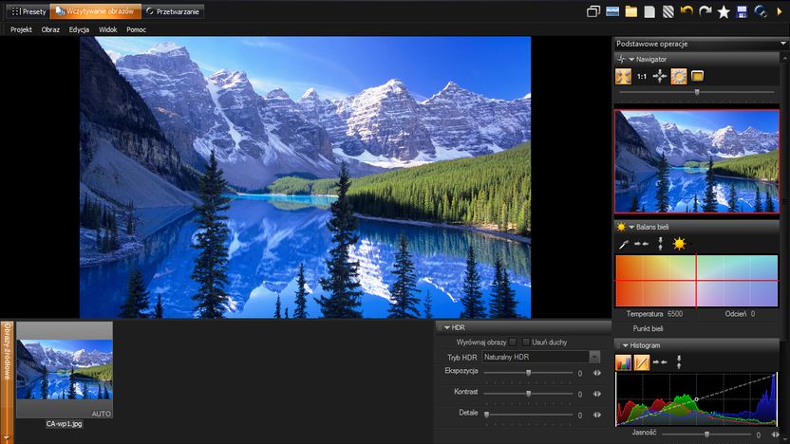This screenshot has height=444, width=790.
Task: Select the CA-wp1.jpg source thumbnail
Action: coord(65,369)
